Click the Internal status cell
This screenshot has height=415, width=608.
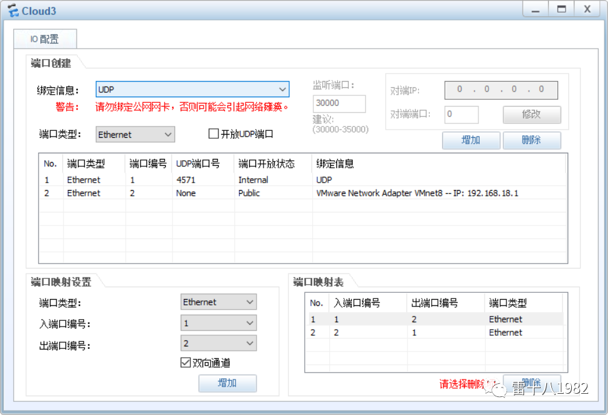tap(253, 180)
